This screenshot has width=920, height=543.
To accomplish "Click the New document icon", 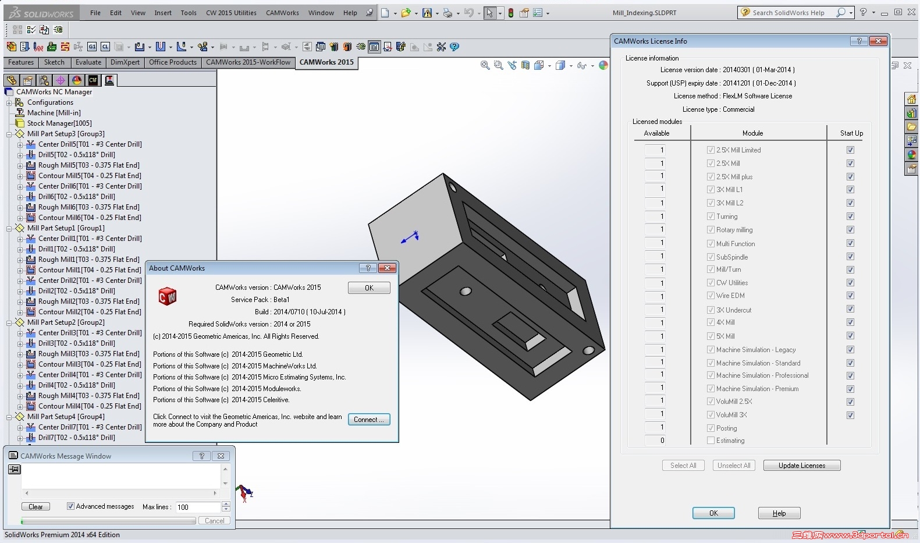I will tap(385, 13).
